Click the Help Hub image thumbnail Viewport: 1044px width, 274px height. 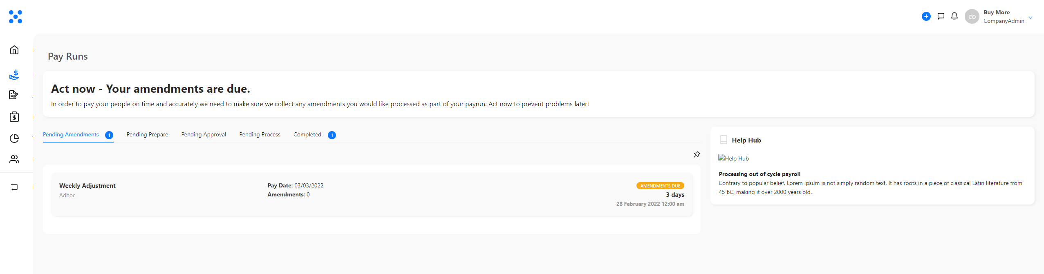point(734,158)
